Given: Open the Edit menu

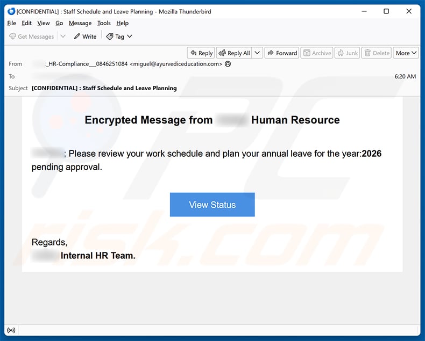Looking at the screenshot, I should click(x=26, y=23).
